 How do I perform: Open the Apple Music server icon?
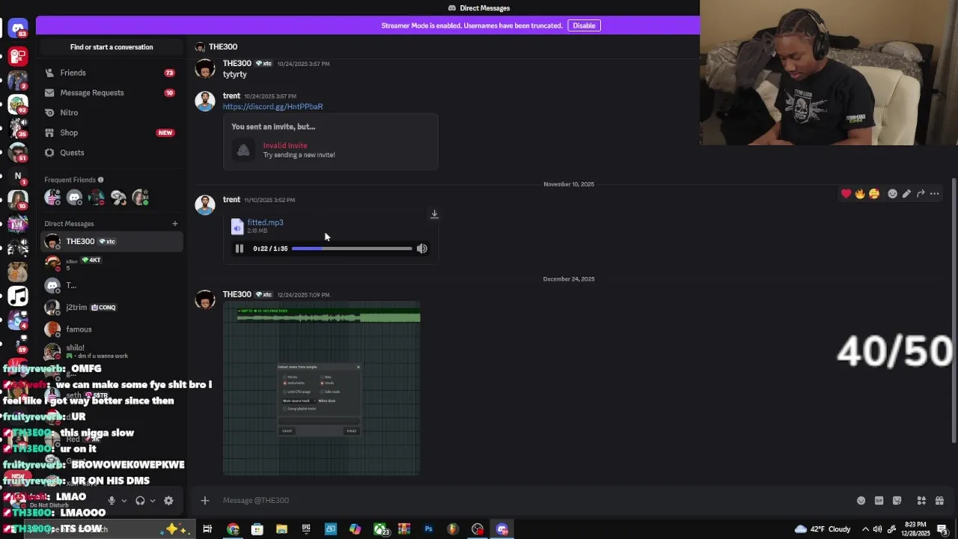point(18,296)
